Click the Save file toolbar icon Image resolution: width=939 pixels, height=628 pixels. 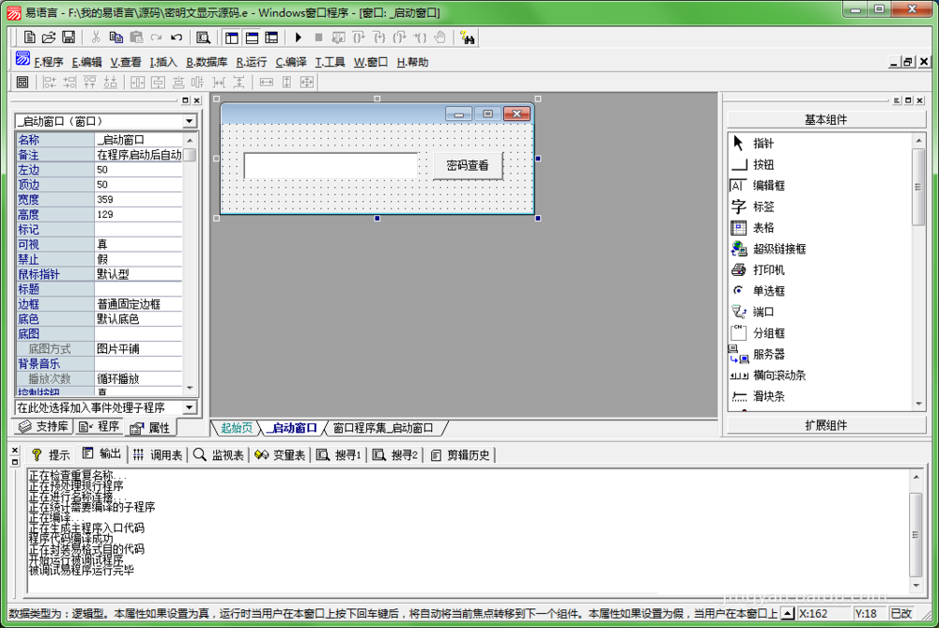click(69, 38)
